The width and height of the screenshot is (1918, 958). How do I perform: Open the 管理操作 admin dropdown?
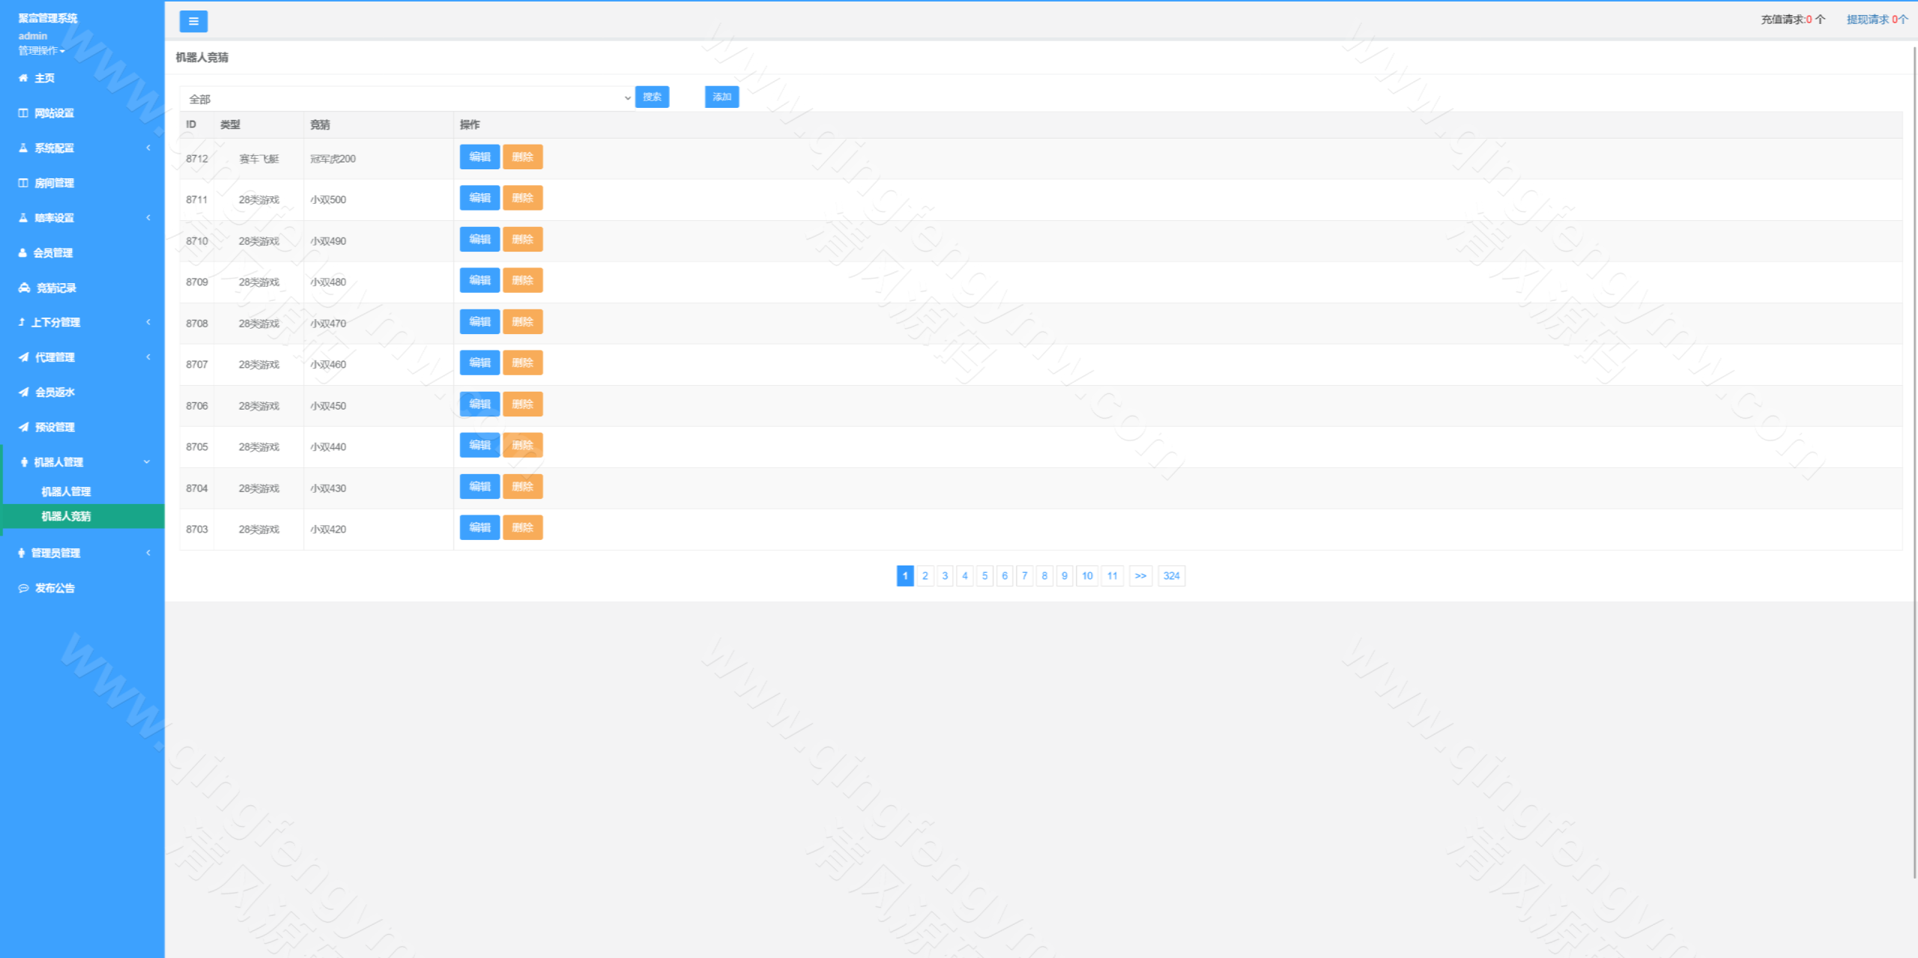click(42, 51)
